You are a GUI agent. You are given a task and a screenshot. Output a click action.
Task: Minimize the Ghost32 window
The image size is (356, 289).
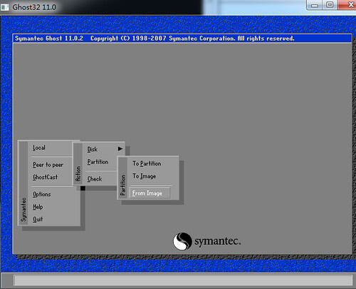(315, 5)
